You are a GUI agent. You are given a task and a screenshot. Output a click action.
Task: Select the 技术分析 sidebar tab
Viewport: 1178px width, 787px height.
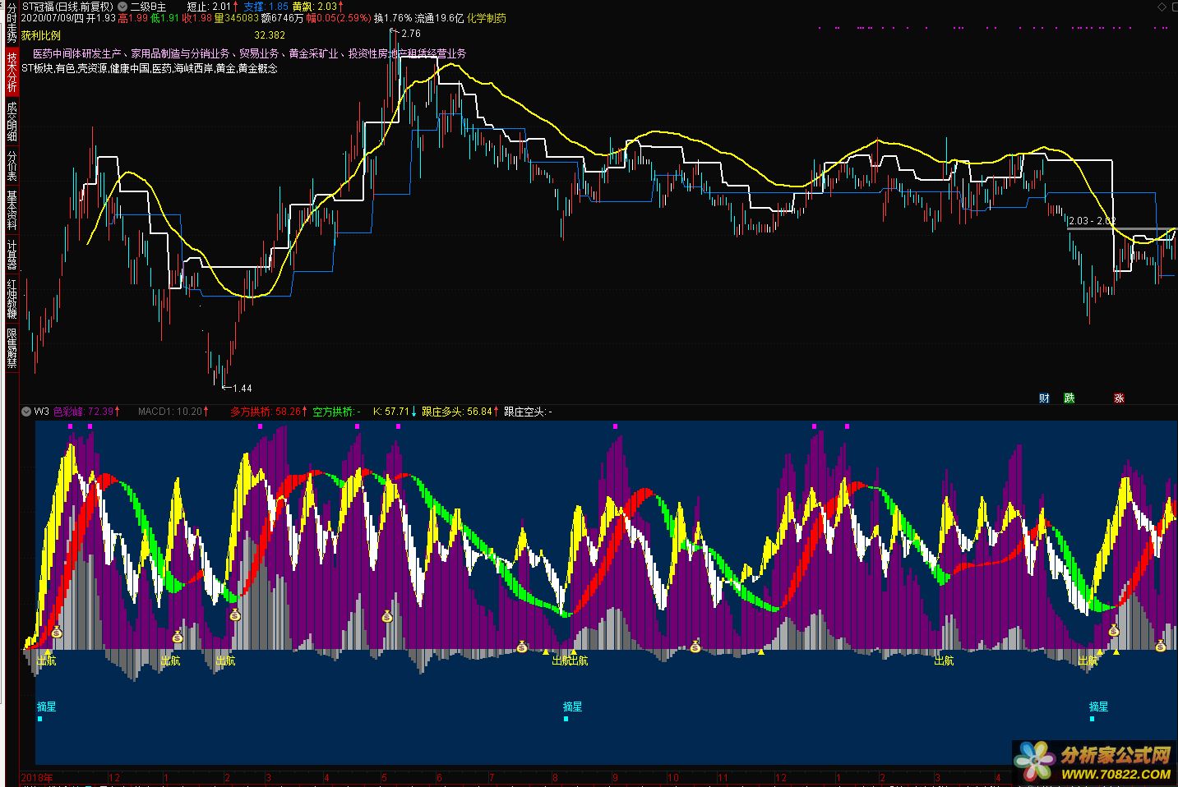[12, 71]
